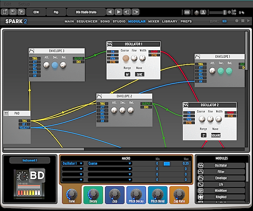This screenshot has width=253, height=211.
Task: Toggle Oscillator 1 Wave SINE selector
Action: pos(140,74)
